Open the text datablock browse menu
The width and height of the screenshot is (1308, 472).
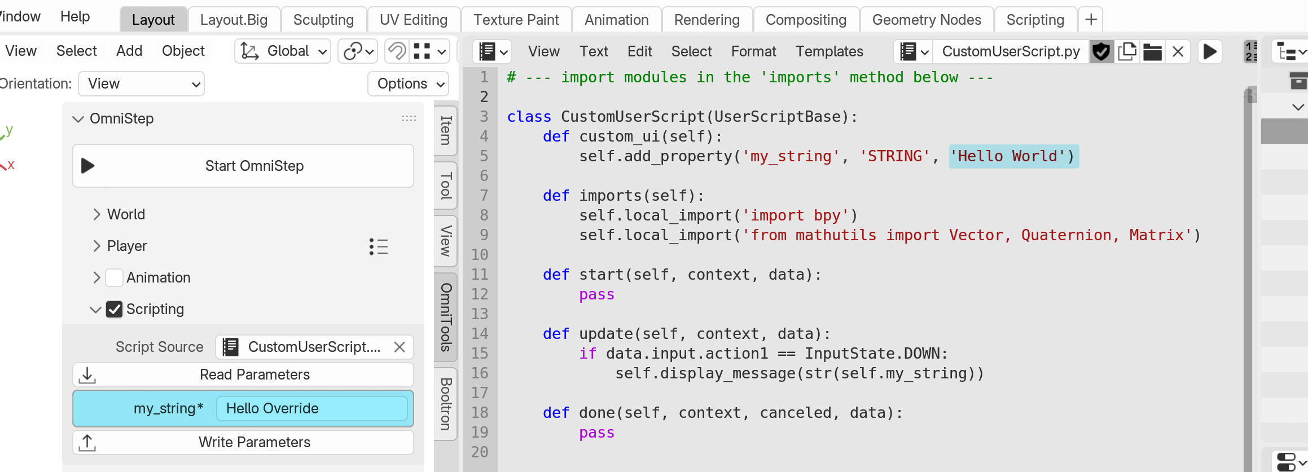[914, 52]
